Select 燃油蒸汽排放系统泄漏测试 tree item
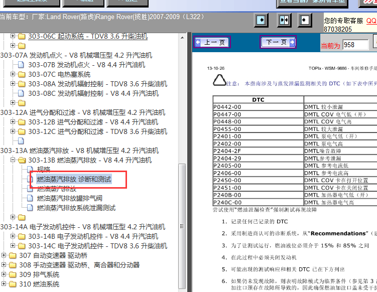The width and height of the screenshot is (377, 292). 76,208
